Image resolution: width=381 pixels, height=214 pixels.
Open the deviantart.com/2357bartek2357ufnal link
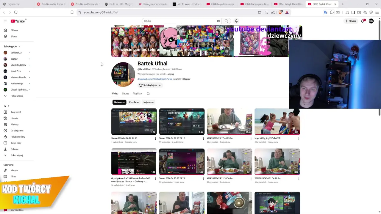[x=155, y=79]
